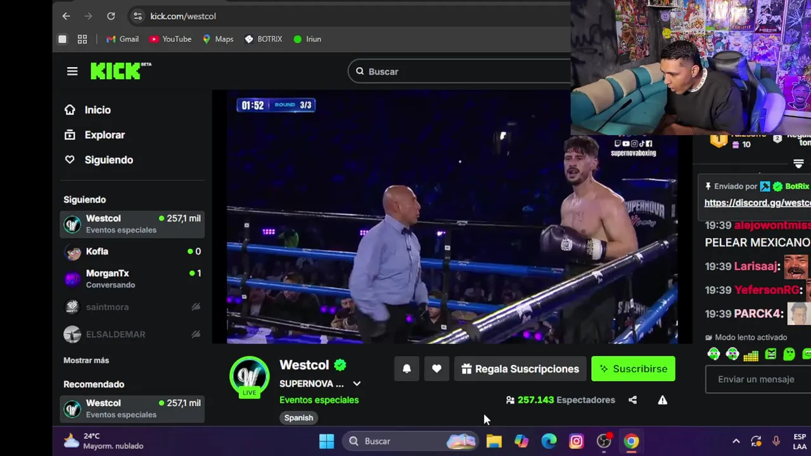The height and width of the screenshot is (456, 811).
Task: Select Westcol under the Siguiendo list
Action: pos(132,224)
